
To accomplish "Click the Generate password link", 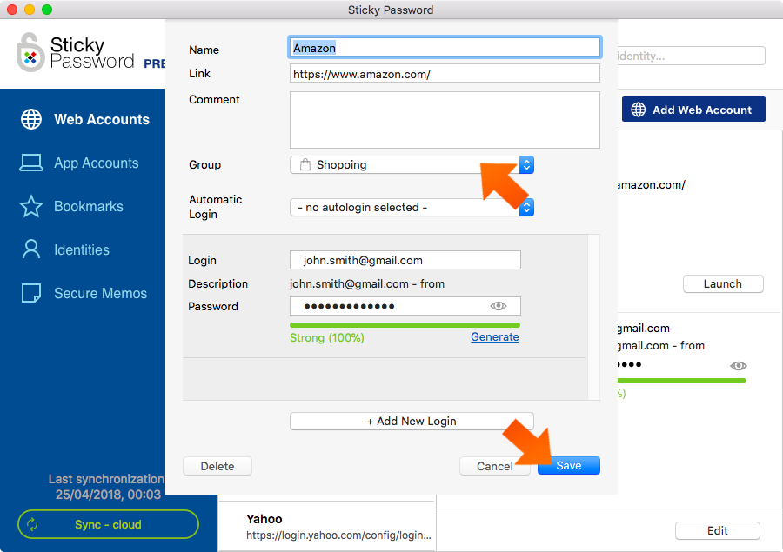I will tap(494, 337).
